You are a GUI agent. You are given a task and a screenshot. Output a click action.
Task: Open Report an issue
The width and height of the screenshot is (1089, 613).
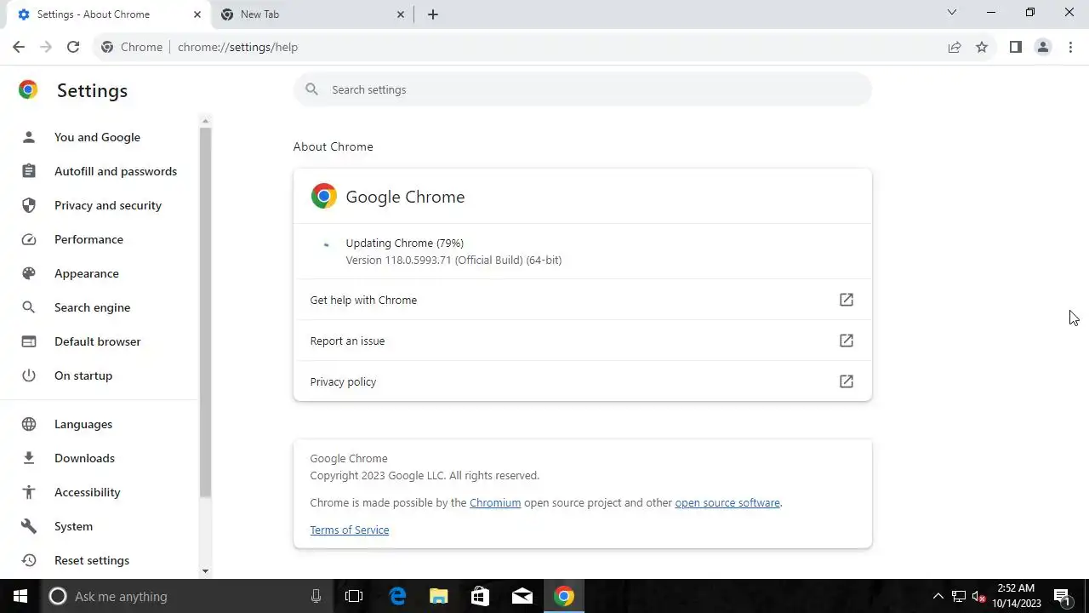pyautogui.click(x=582, y=341)
